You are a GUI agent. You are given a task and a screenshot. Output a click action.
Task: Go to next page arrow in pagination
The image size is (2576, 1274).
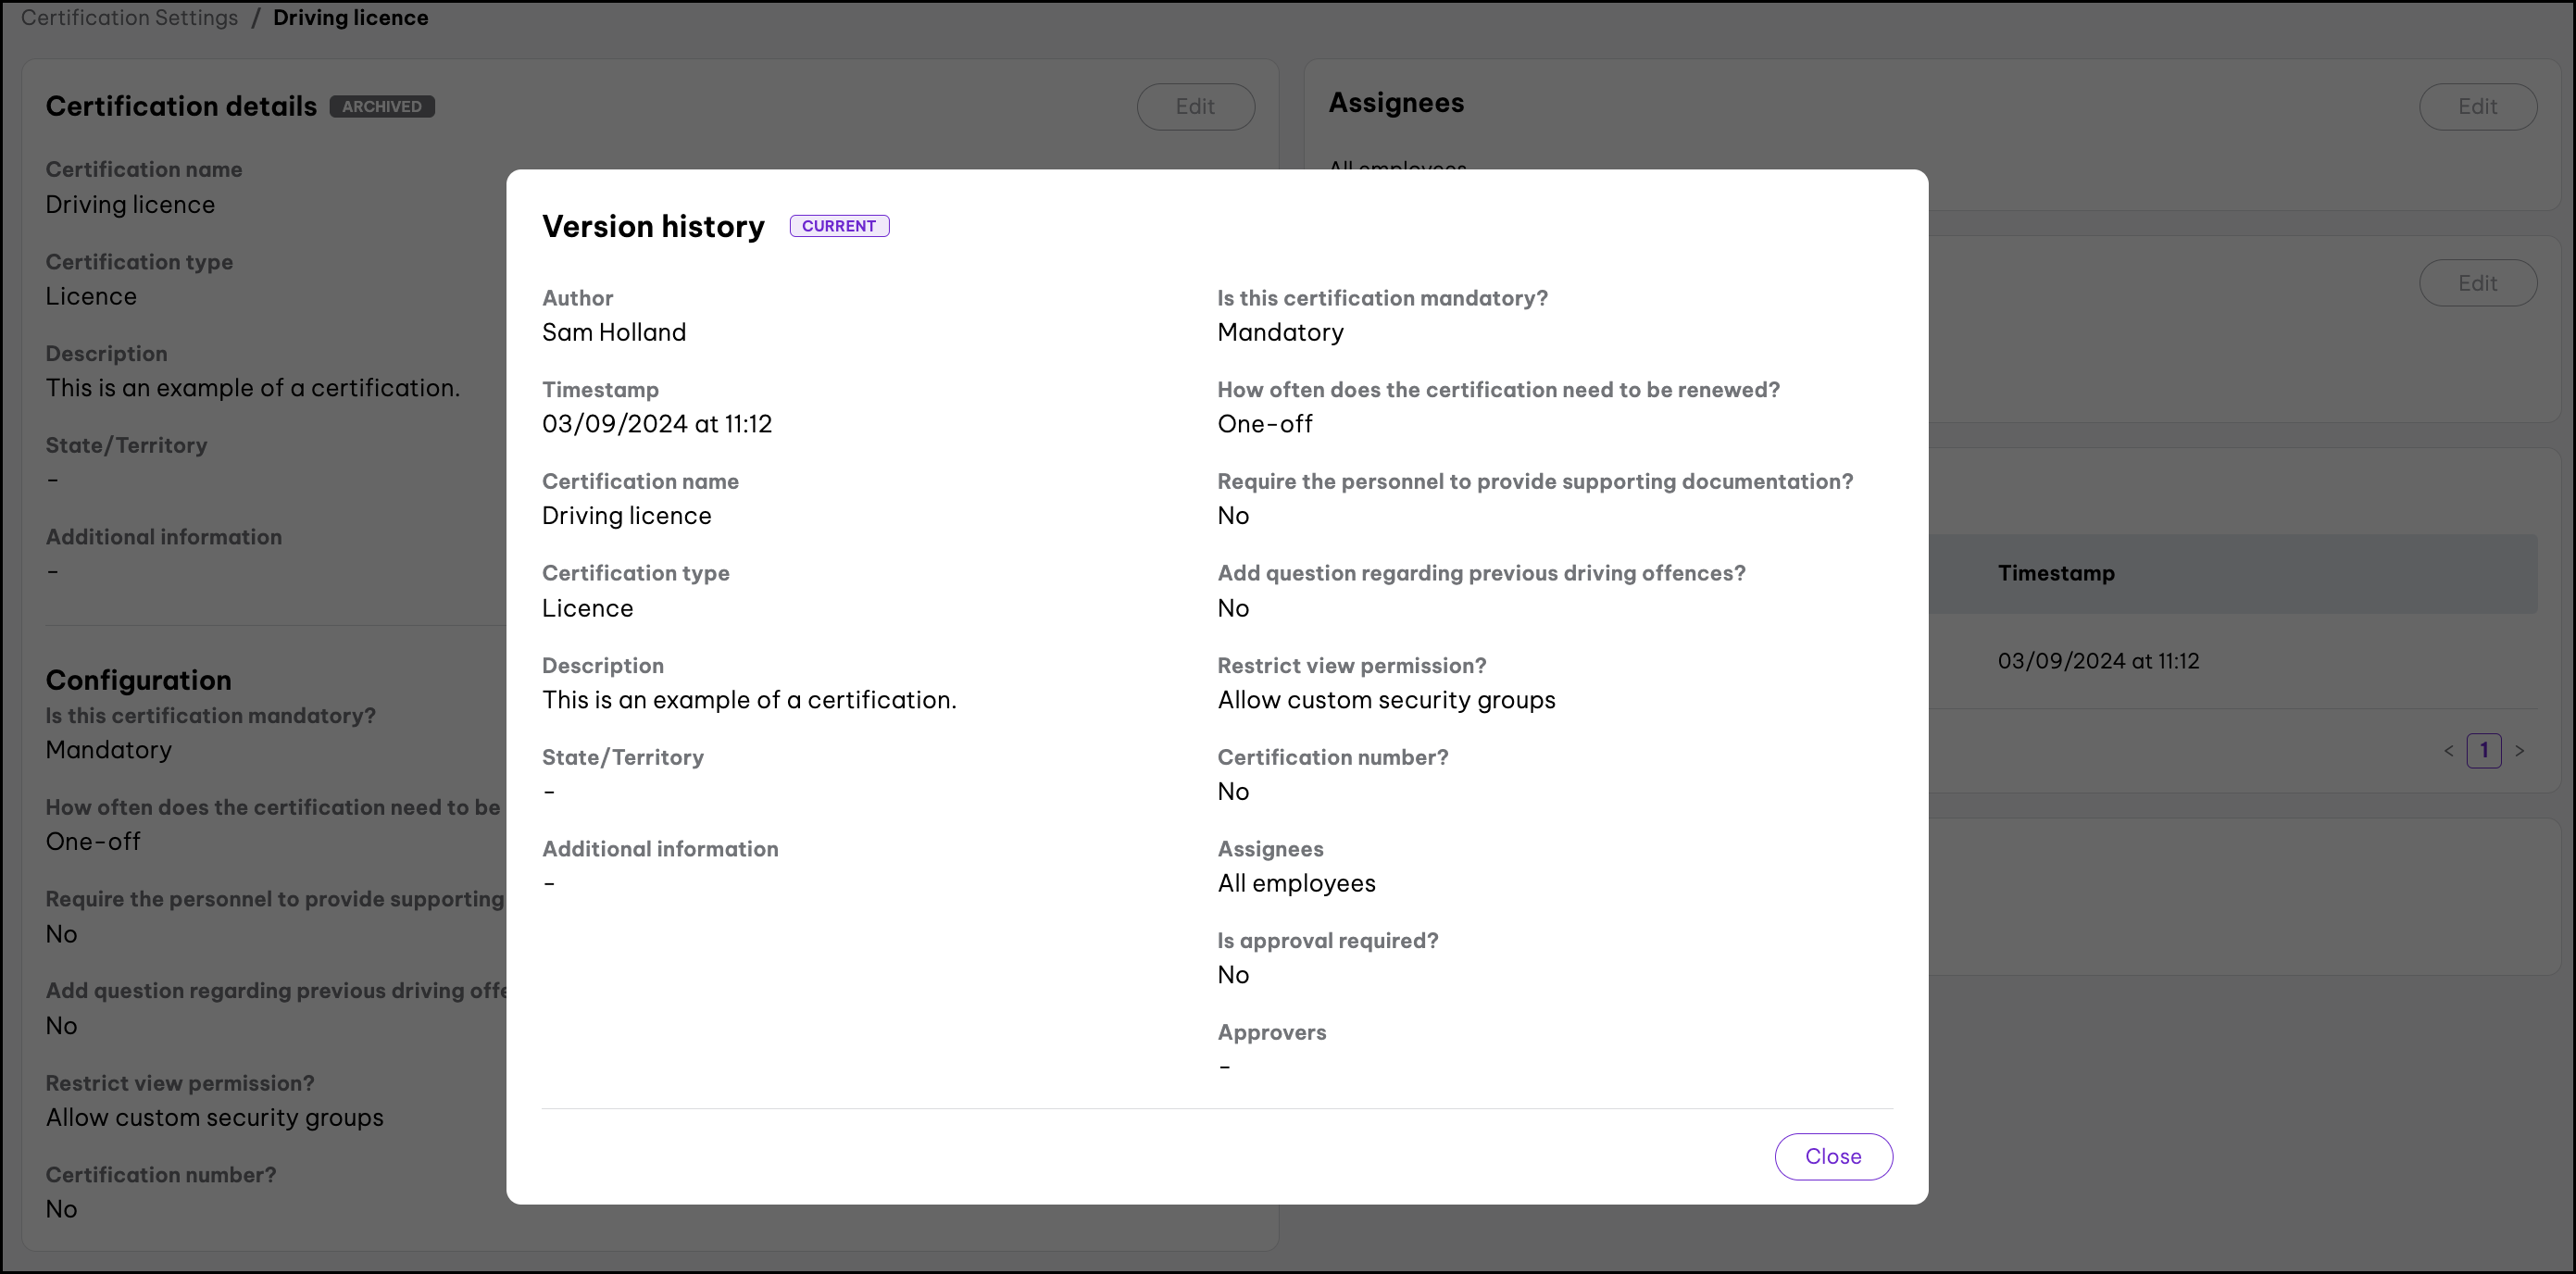2519,751
